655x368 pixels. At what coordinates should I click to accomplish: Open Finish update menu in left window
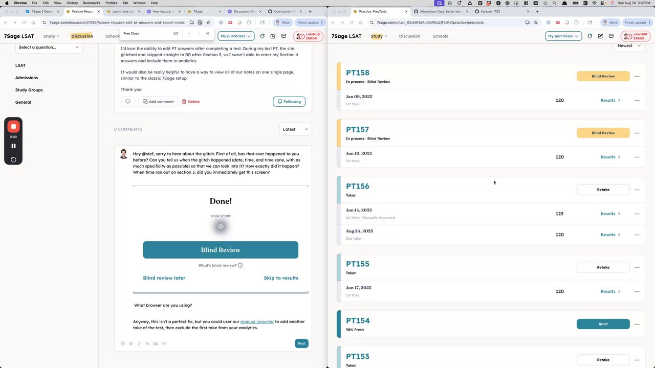click(x=309, y=22)
